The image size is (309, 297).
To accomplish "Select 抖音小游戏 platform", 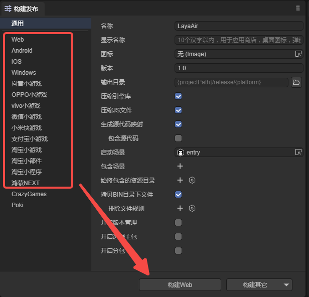I will coord(27,84).
